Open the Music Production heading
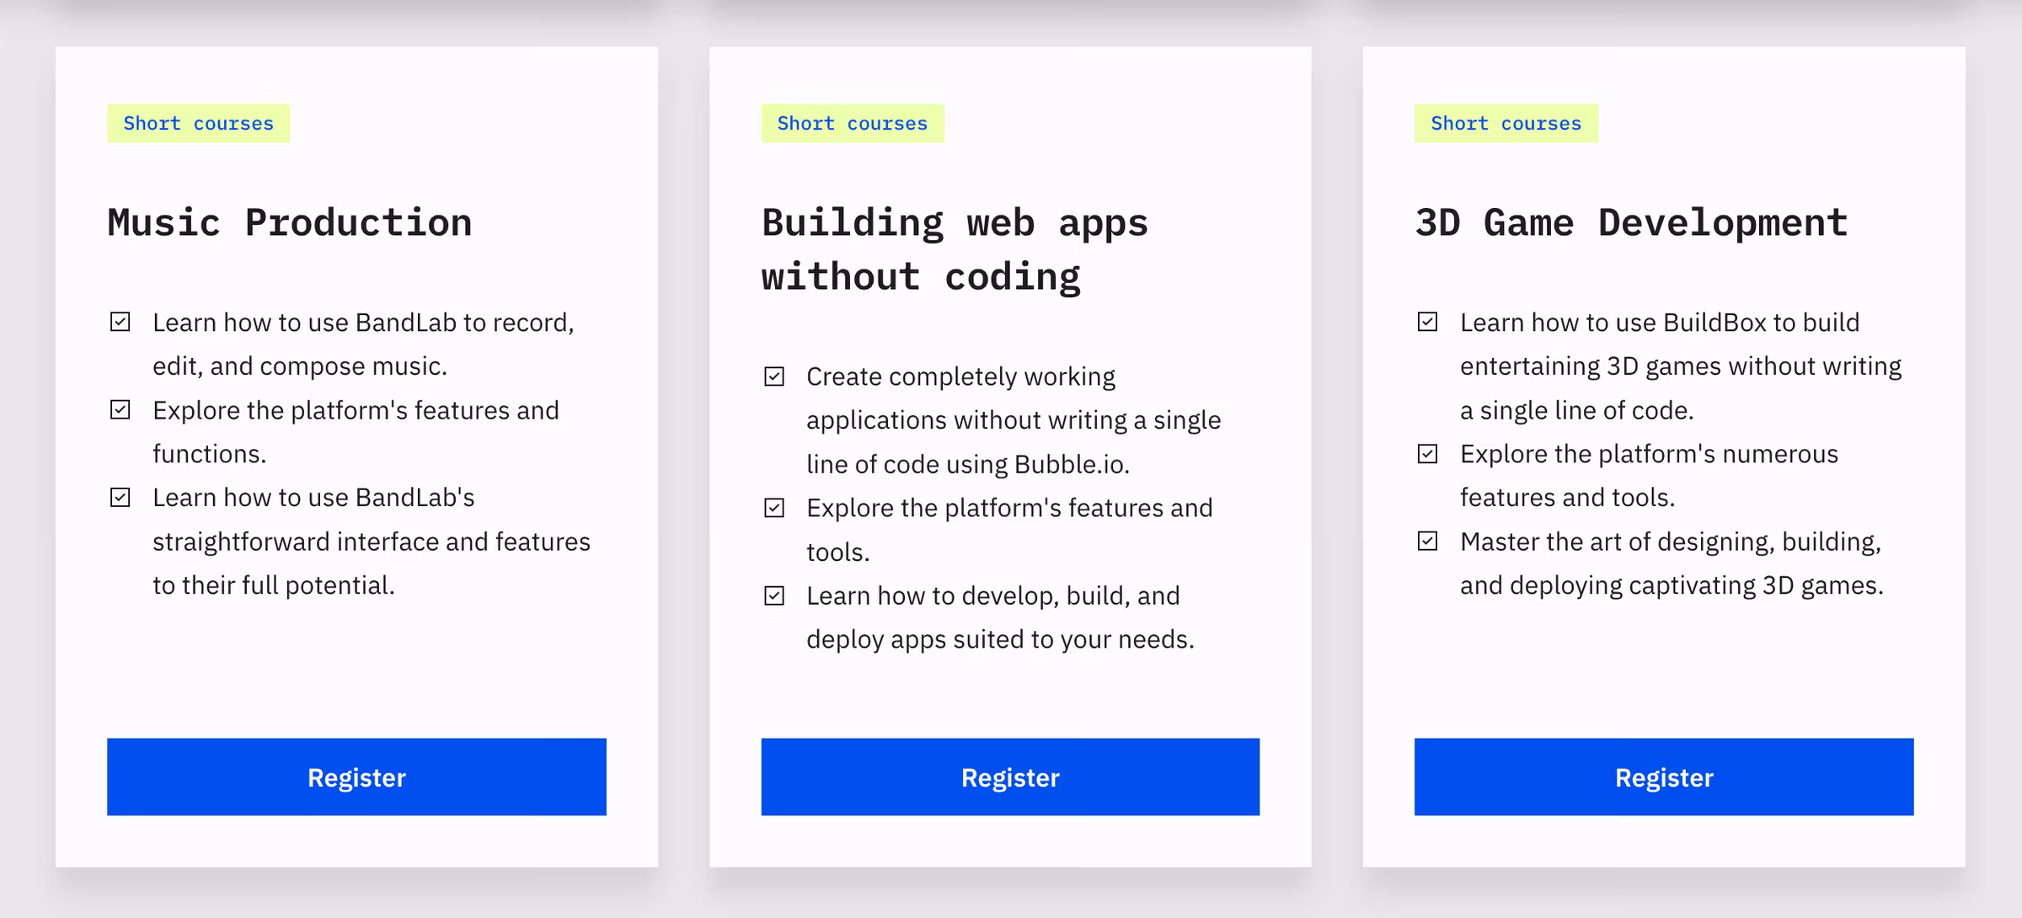 (290, 223)
